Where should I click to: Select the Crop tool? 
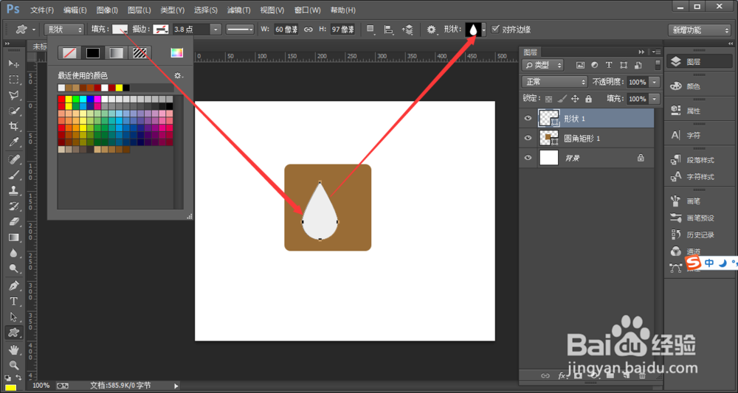pos(13,126)
